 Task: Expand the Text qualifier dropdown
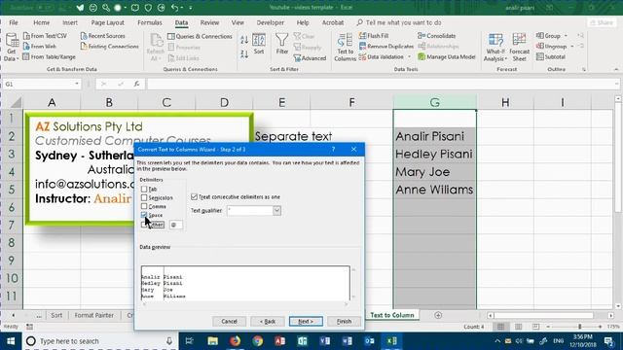pyautogui.click(x=276, y=211)
